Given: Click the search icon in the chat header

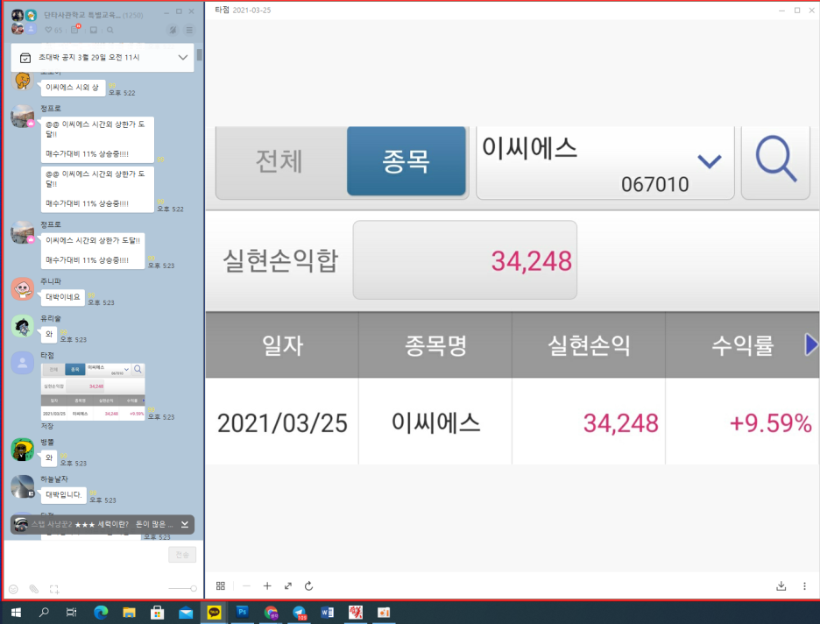Looking at the screenshot, I should 110,30.
